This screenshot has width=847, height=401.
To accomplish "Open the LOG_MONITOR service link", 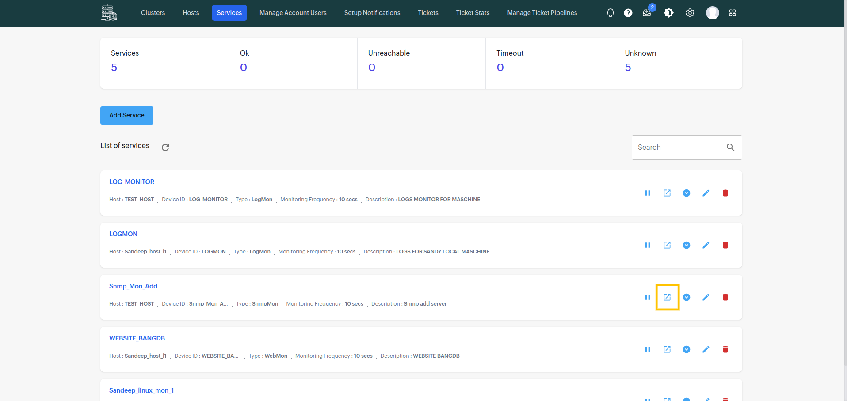I will (132, 182).
